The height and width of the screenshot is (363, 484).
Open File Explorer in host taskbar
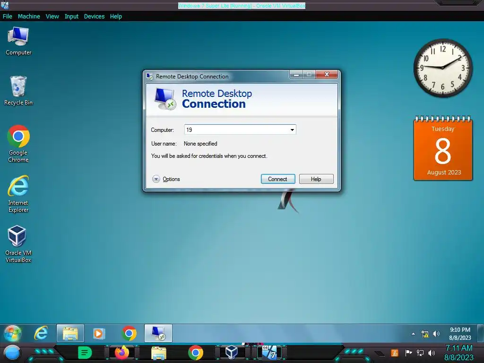tap(159, 353)
